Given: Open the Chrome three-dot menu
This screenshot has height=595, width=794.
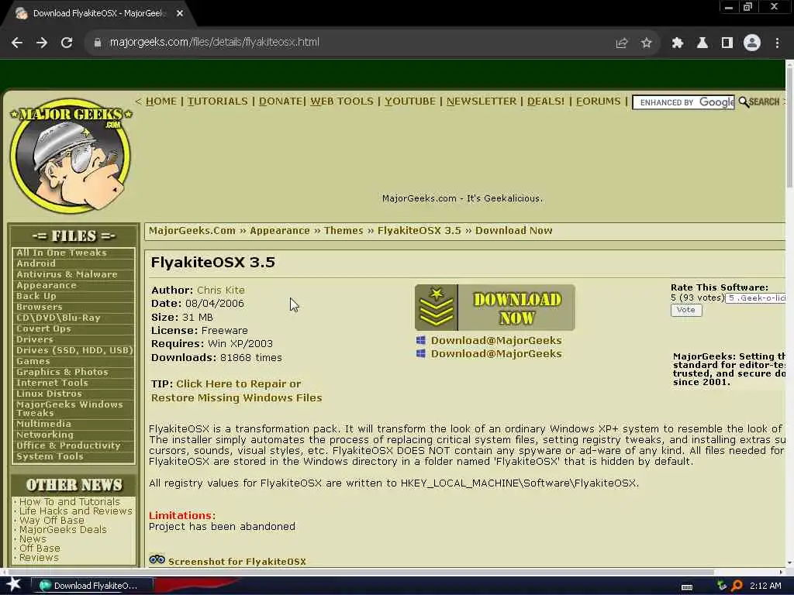Looking at the screenshot, I should (777, 43).
